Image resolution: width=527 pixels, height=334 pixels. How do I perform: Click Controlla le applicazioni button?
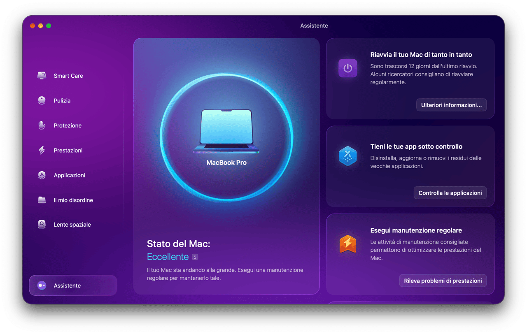(x=450, y=193)
